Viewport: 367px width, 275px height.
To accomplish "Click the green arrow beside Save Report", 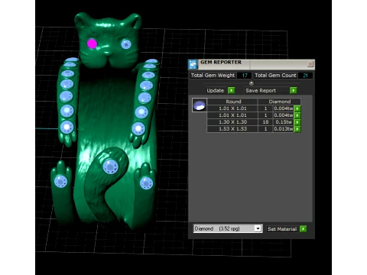I will tap(294, 90).
